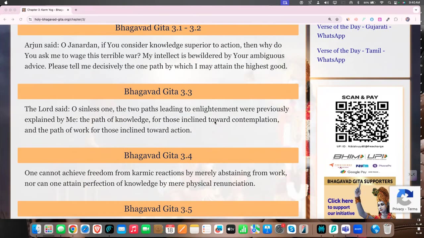This screenshot has width=424, height=238.
Task: Open Verse of the Day Tamil WhatsApp link
Action: [351, 55]
